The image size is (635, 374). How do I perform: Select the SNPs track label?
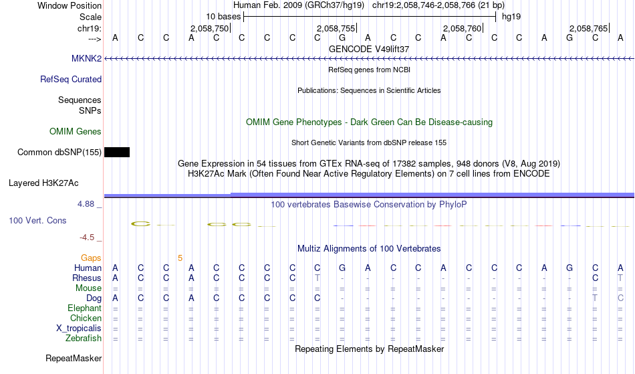pyautogui.click(x=90, y=110)
